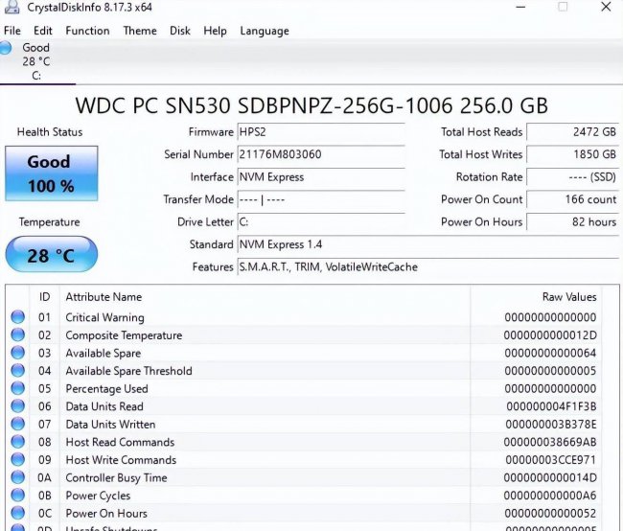Screen dimensions: 623x531
Task: Click status icon for Host Read Commands row
Action: pyautogui.click(x=17, y=442)
